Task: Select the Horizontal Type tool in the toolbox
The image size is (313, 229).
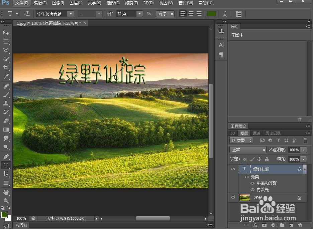Action: (x=6, y=165)
